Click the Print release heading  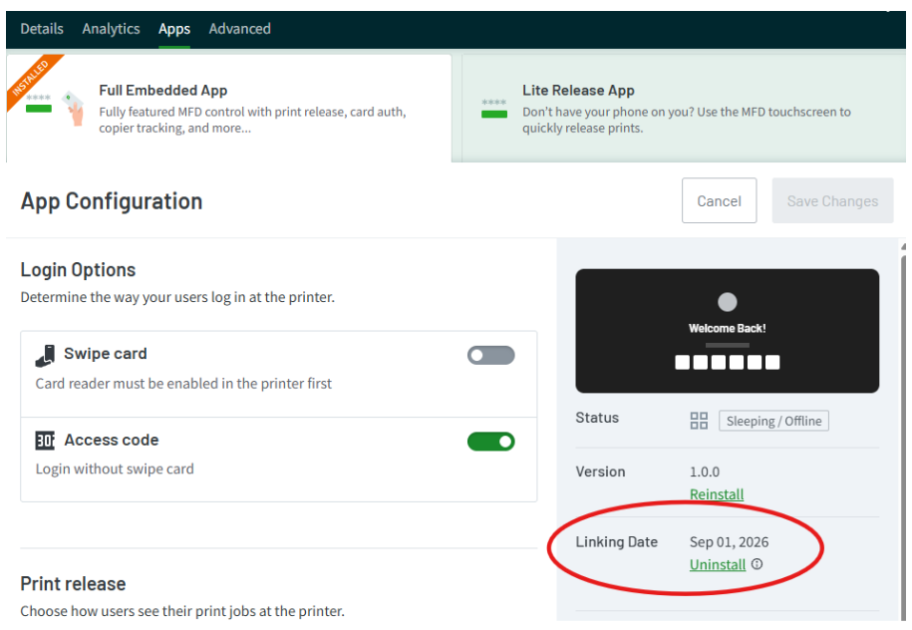73,583
